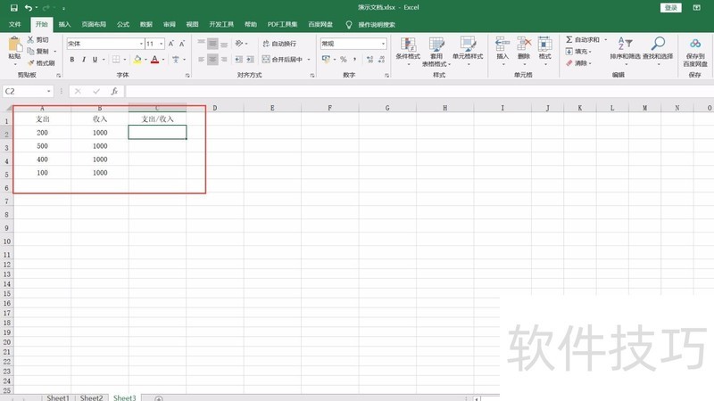Click the Insert Function fx icon
The width and height of the screenshot is (714, 401).
[x=114, y=92]
